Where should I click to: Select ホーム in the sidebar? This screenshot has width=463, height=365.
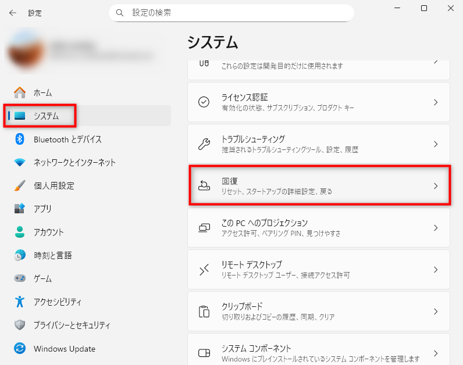pos(42,93)
